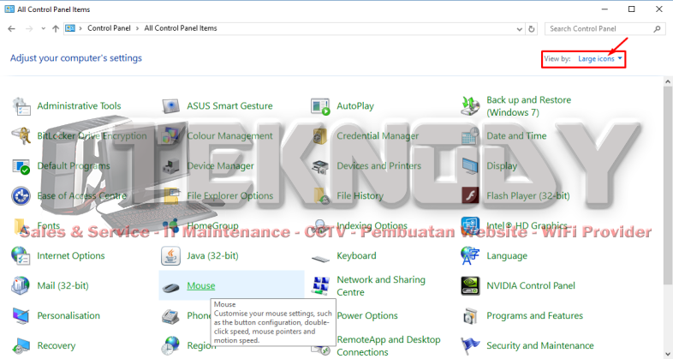
Task: Click the Default Programs icon
Action: point(21,166)
